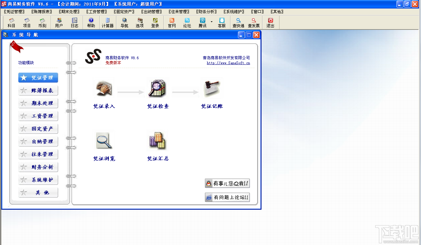
Task: Open the 科目 accounts toolbar icon
Action: point(11,22)
